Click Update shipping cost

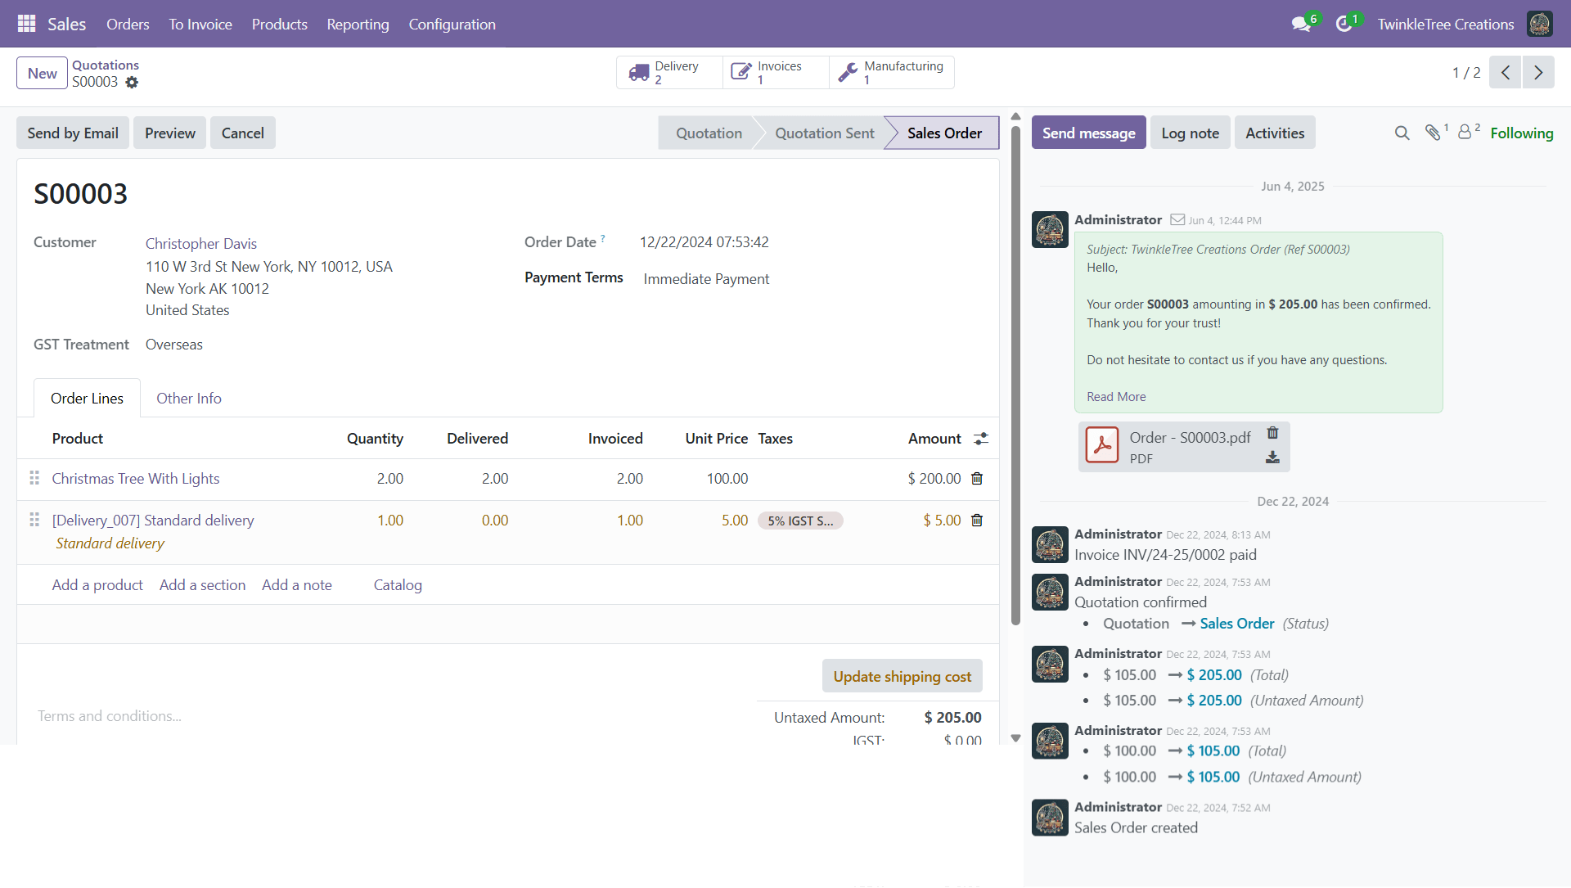point(902,676)
